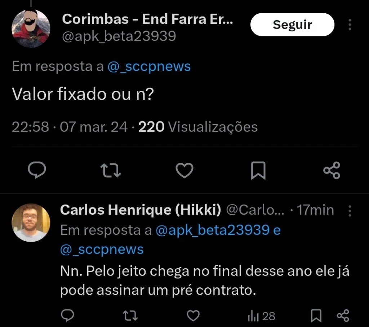
Task: Like the "Valor fixado ou n?" tweet
Action: click(184, 171)
